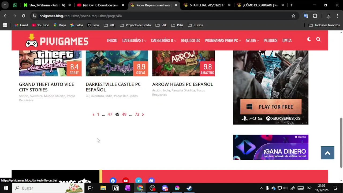Go to pagination page 1

tap(98, 114)
